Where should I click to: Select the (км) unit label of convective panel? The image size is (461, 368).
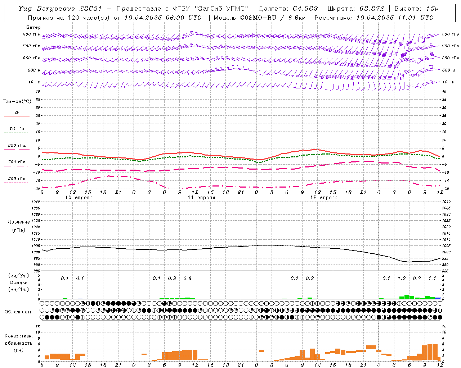tap(18, 350)
